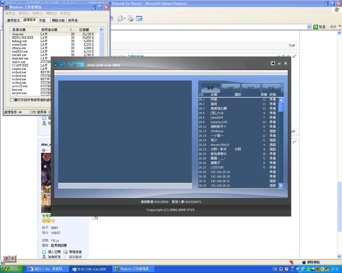Open the mail button dropdown arrow in IE toolbar
The image size is (342, 273).
[125, 19]
